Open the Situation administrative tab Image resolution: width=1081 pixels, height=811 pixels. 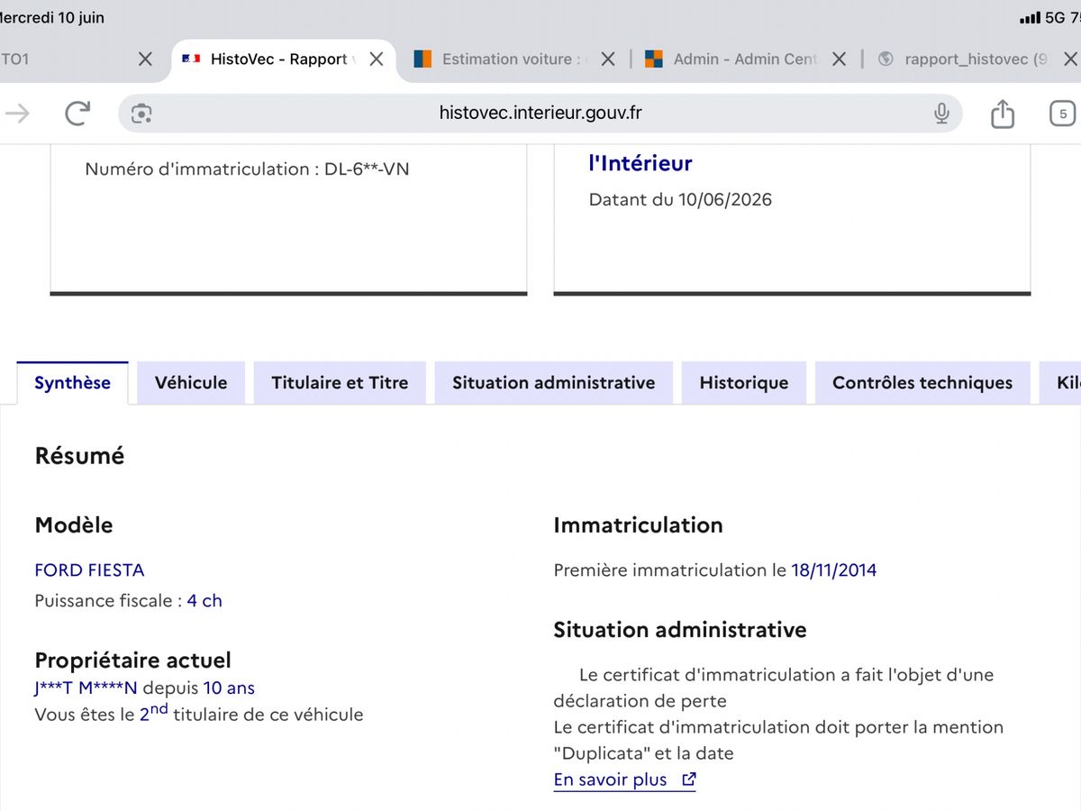(553, 383)
